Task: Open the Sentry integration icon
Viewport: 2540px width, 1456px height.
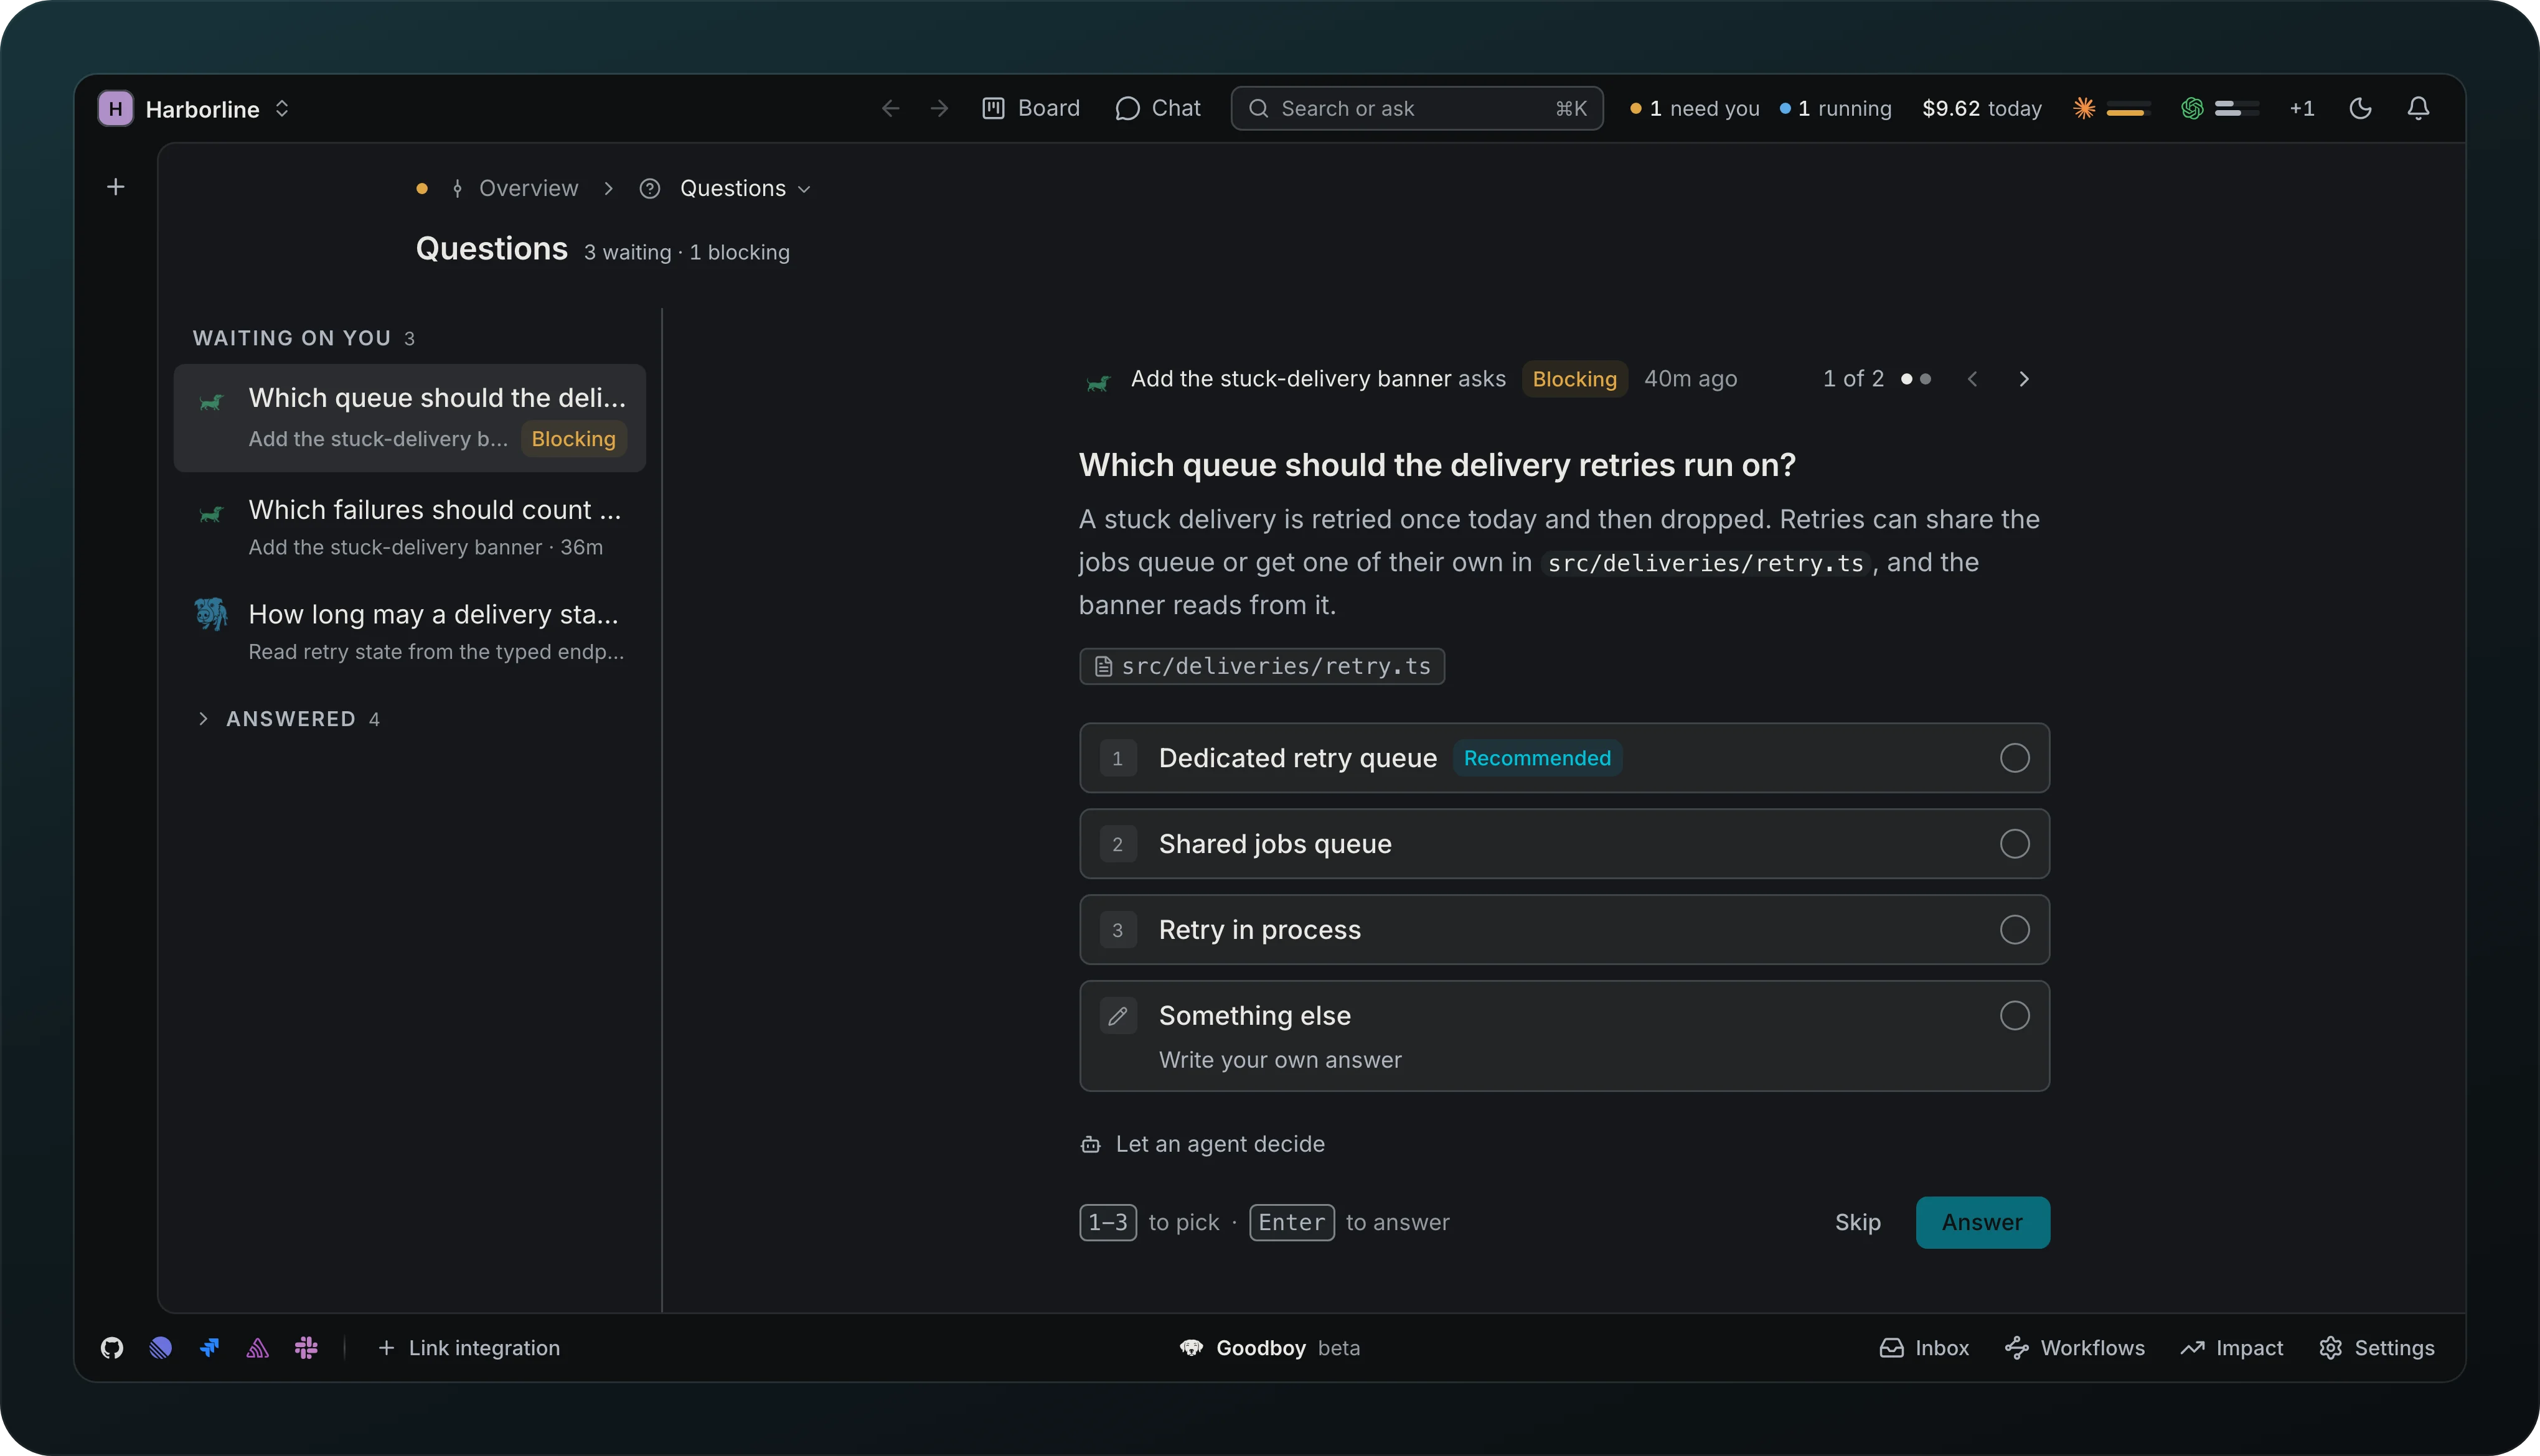Action: coord(258,1348)
